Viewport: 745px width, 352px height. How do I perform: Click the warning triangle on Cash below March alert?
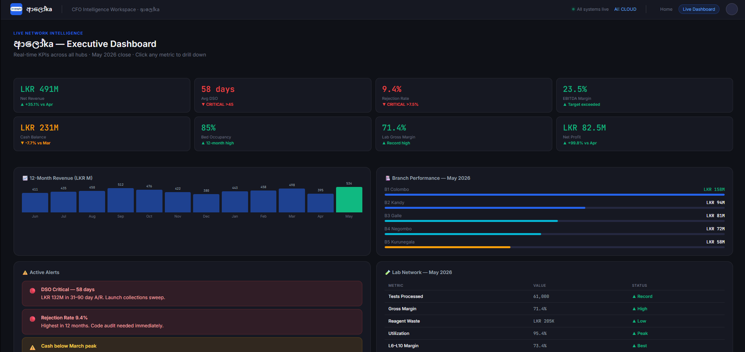(33, 348)
